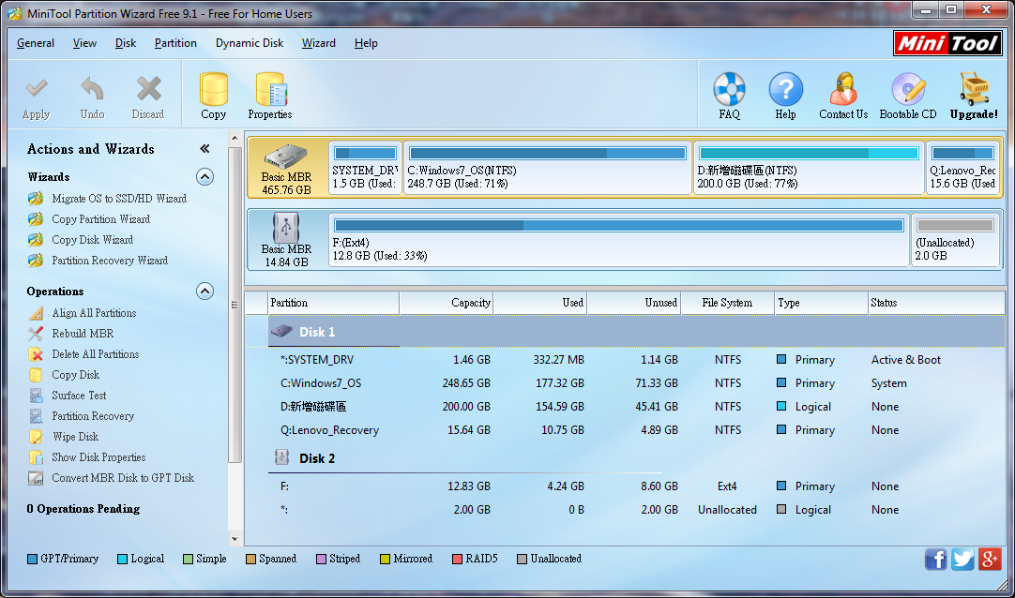1015x598 pixels.
Task: Click the sidebar scrollbar down arrow
Action: point(235,539)
